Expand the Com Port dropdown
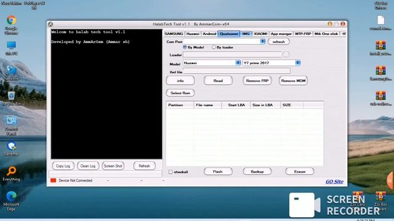 click(x=263, y=41)
